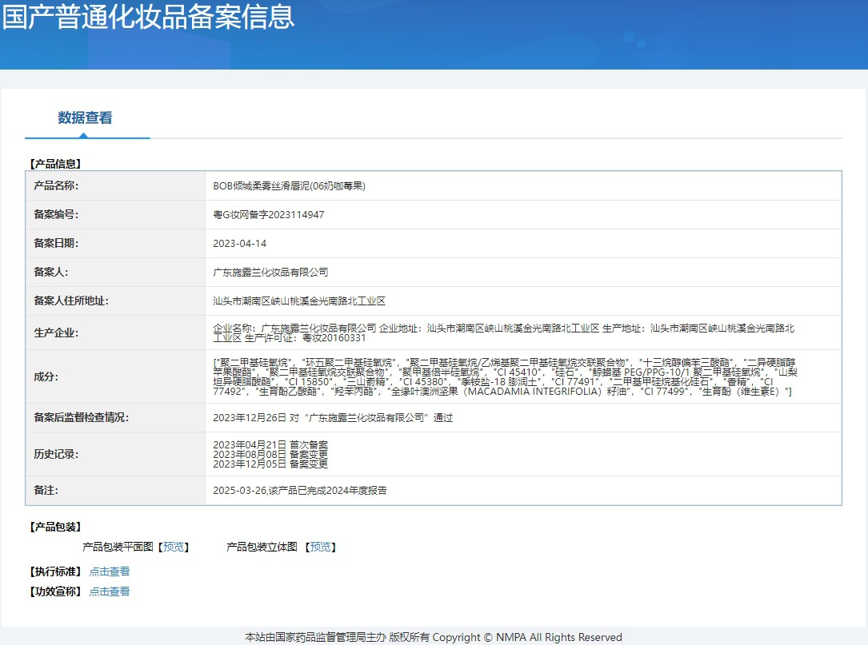Viewport: 868px width, 645px height.
Task: Click the page title 国产普通化妆品备案信息
Action: [148, 17]
